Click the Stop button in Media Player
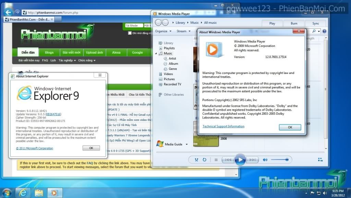This screenshot has width=351, height=198. click(216, 160)
